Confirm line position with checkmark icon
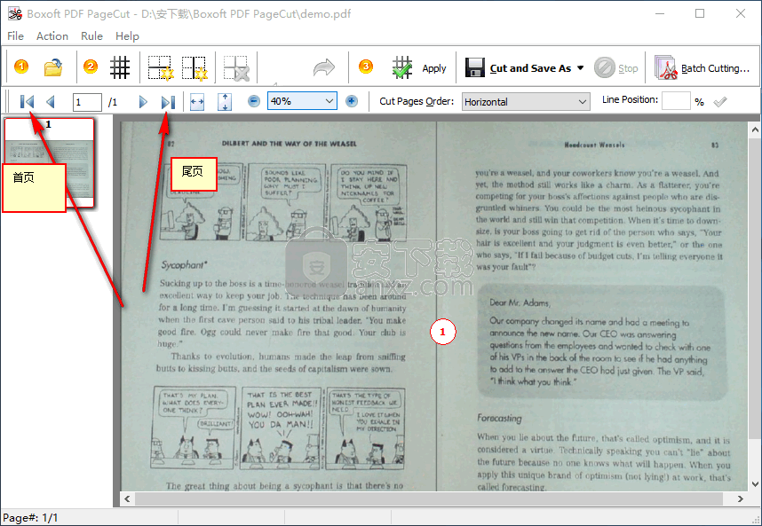762x526 pixels. [720, 101]
